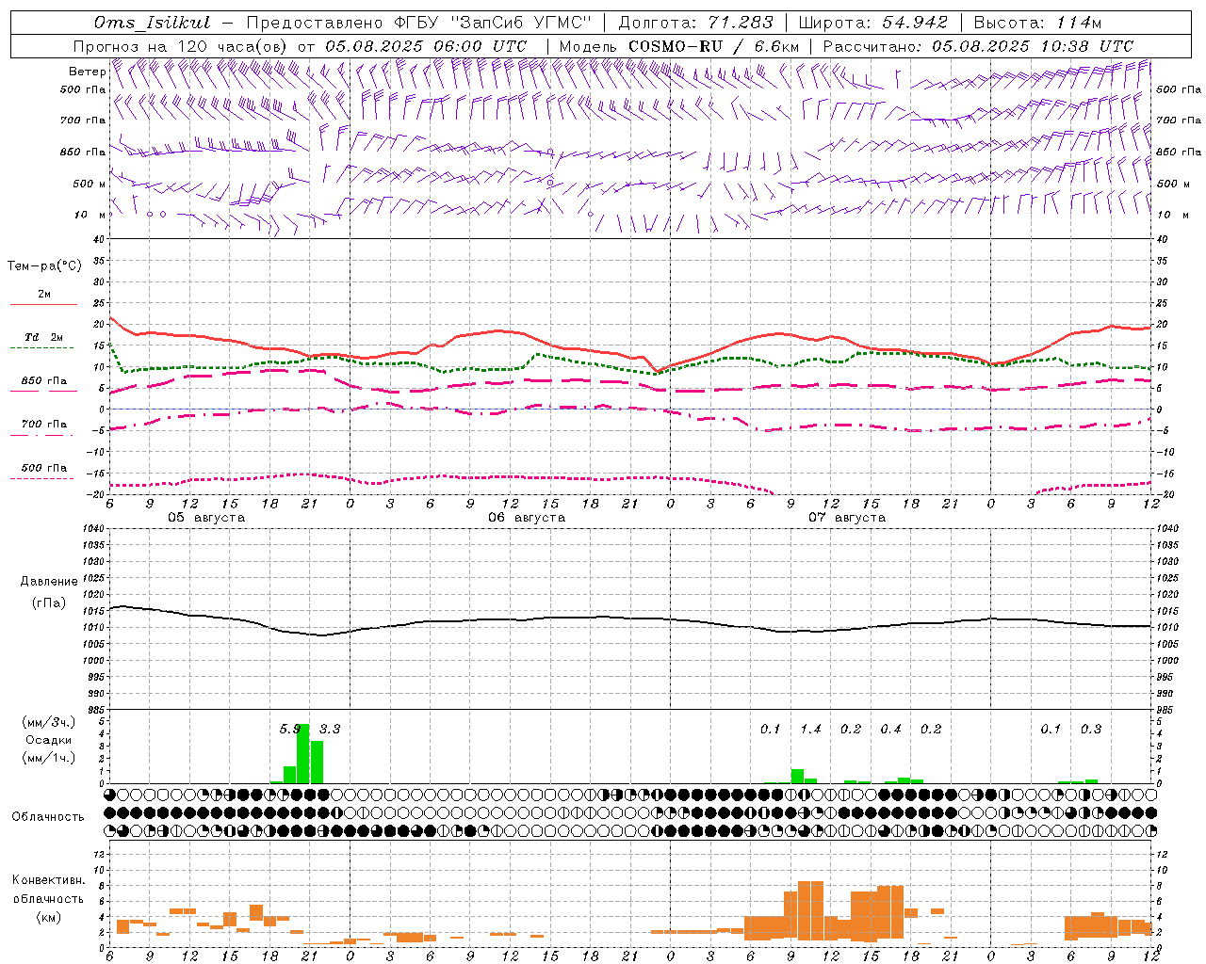Click the tallest green precipitation bar

[303, 754]
